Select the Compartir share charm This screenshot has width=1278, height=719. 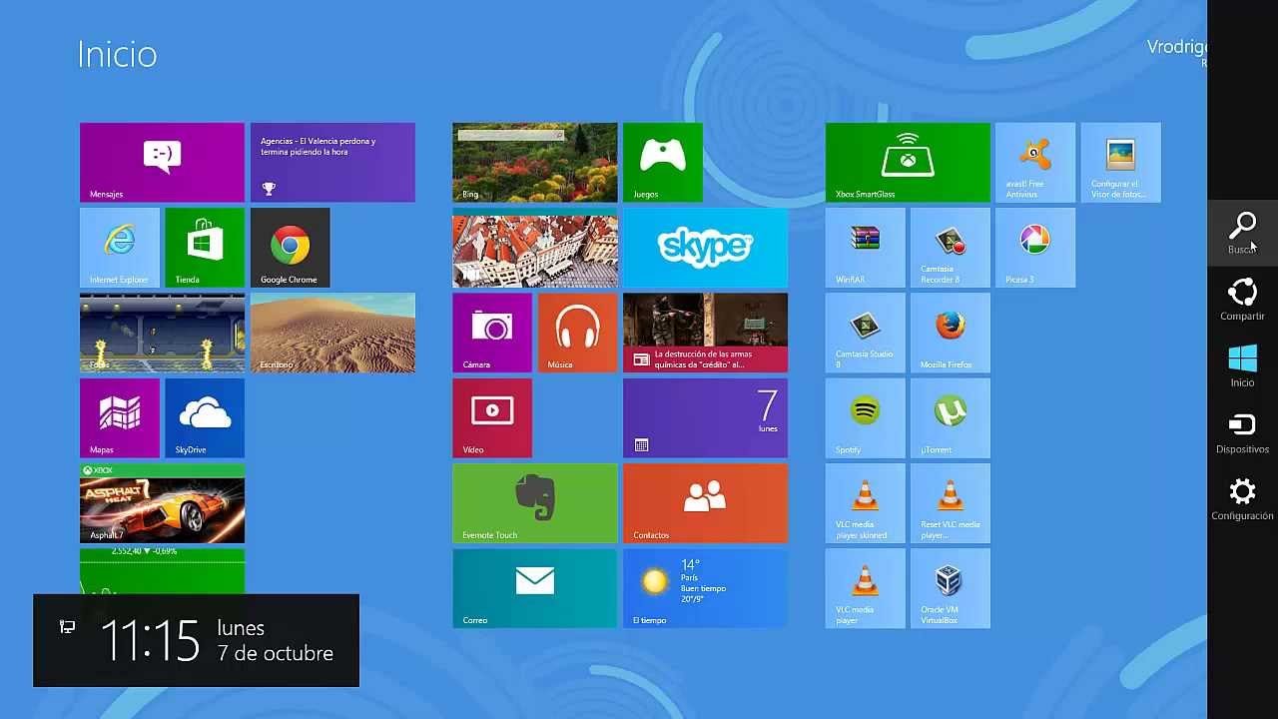point(1242,300)
